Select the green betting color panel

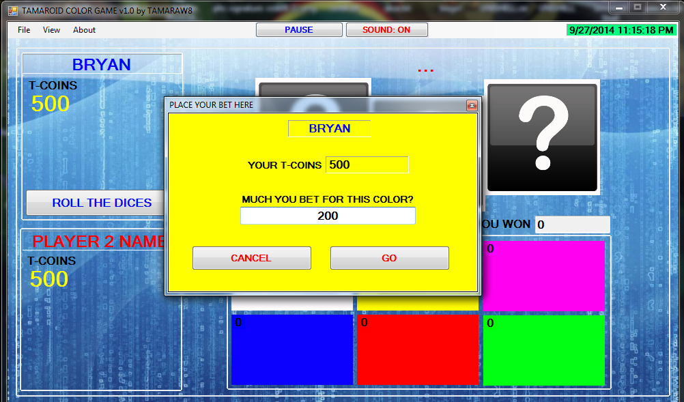click(x=543, y=349)
